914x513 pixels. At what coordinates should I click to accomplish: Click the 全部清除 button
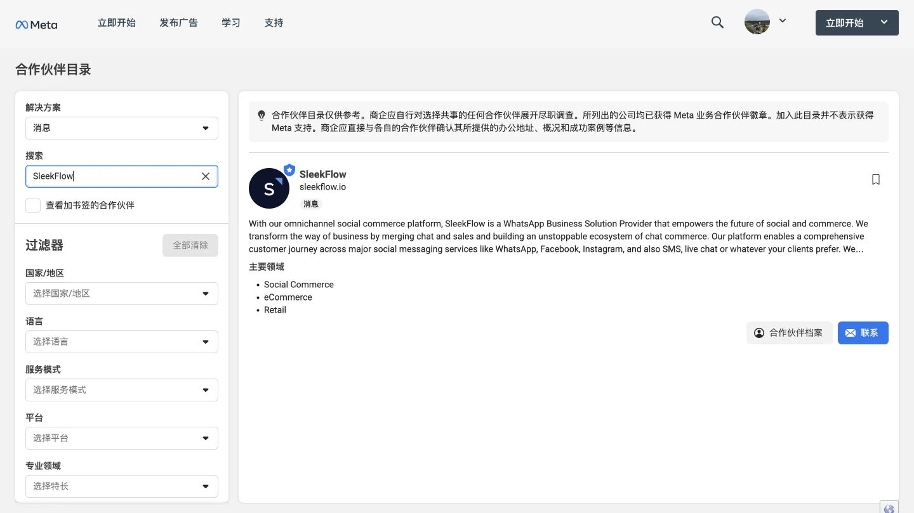pos(190,245)
